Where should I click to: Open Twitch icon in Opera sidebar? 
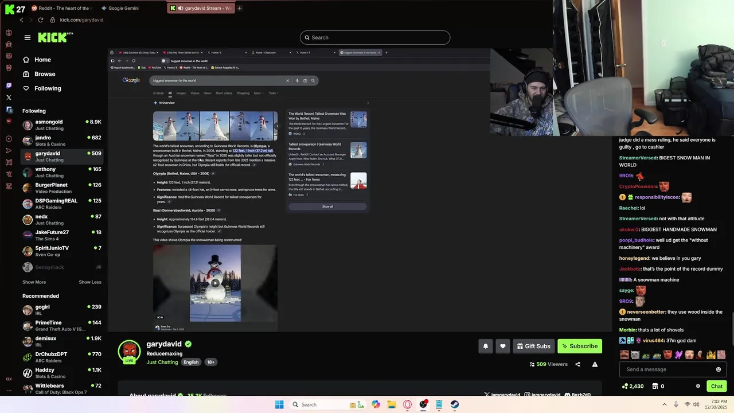tap(9, 85)
